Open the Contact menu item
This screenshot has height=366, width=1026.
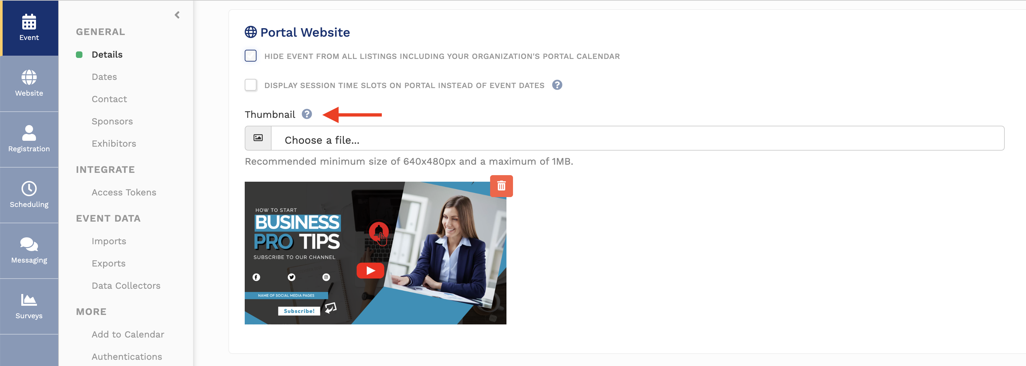109,99
